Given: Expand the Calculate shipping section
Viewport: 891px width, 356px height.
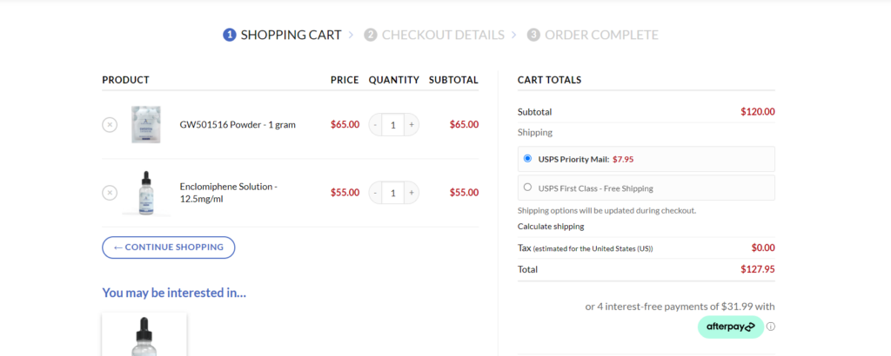Looking at the screenshot, I should click(551, 227).
